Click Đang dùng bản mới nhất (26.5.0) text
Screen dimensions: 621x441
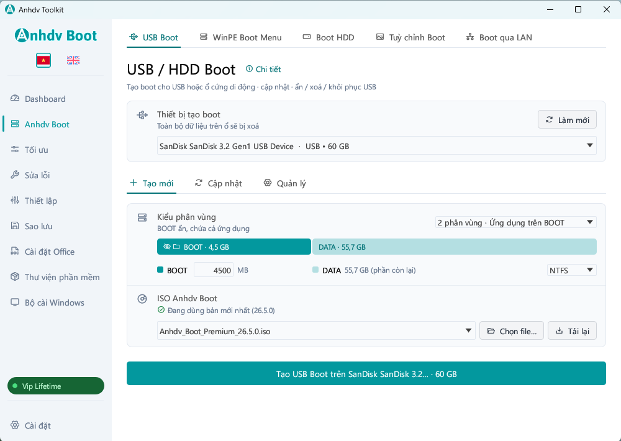pyautogui.click(x=221, y=310)
